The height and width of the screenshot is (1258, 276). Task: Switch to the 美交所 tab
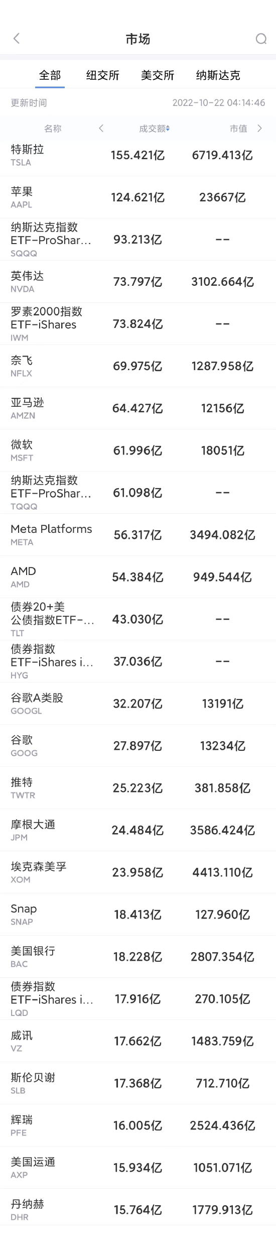pyautogui.click(x=158, y=75)
